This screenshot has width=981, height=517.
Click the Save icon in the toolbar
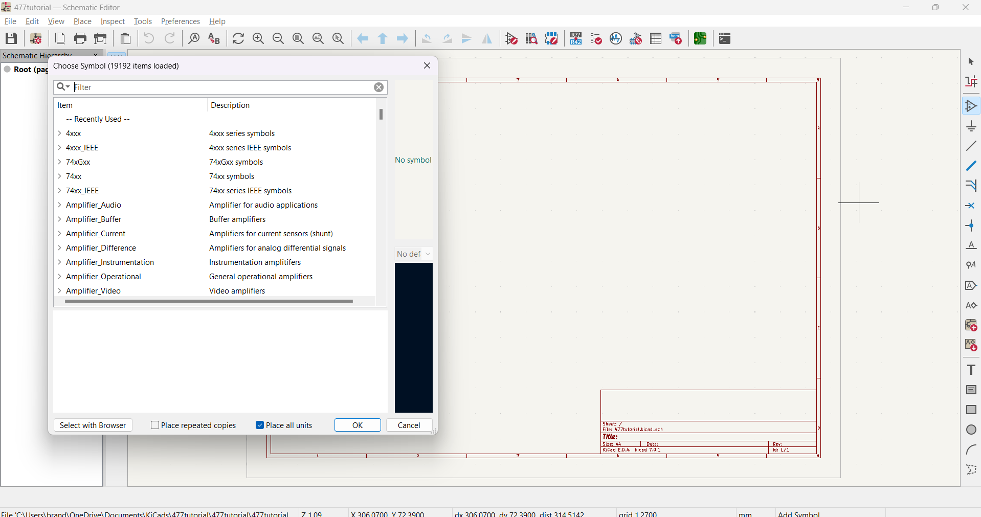(11, 38)
